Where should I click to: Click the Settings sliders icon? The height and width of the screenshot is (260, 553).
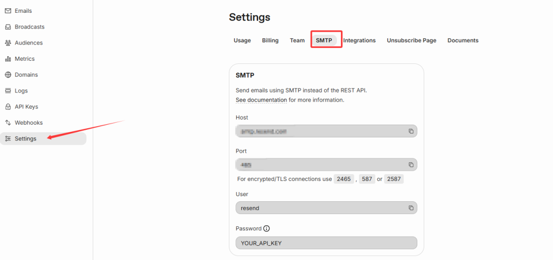coord(8,138)
